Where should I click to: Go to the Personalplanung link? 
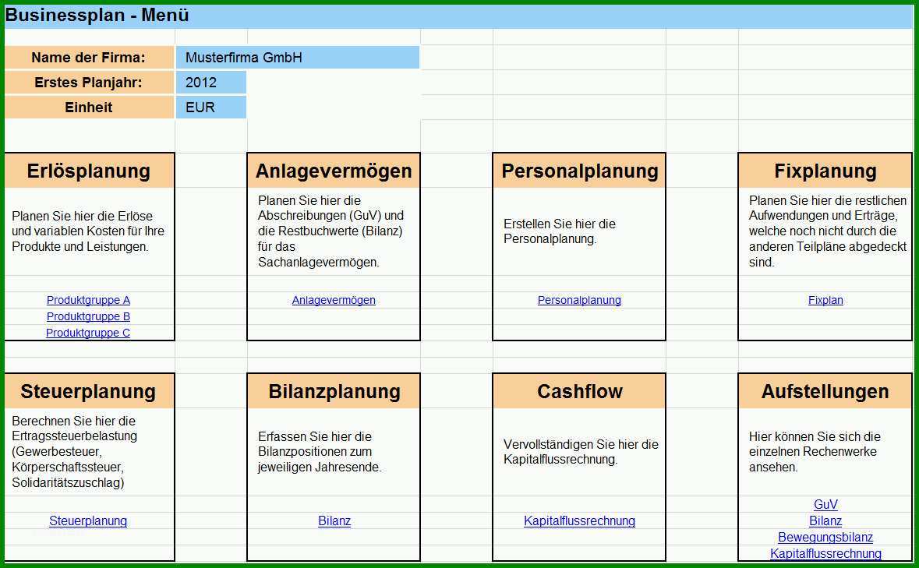(x=579, y=300)
